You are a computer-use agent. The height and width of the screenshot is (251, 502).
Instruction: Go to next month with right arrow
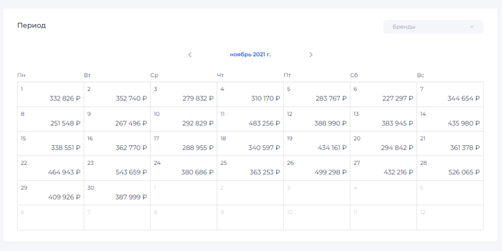point(311,55)
